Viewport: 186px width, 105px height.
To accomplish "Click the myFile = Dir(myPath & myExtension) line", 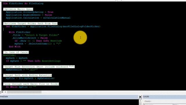I will click(x=30, y=78).
